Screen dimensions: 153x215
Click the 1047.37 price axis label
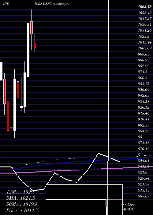pos(145,19)
